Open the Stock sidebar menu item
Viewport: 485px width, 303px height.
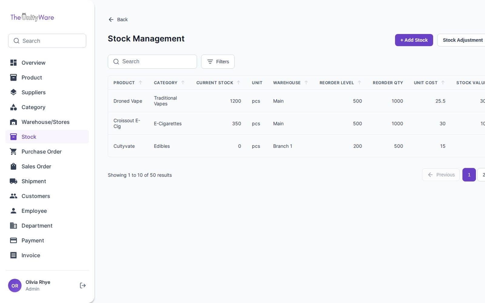tap(47, 137)
